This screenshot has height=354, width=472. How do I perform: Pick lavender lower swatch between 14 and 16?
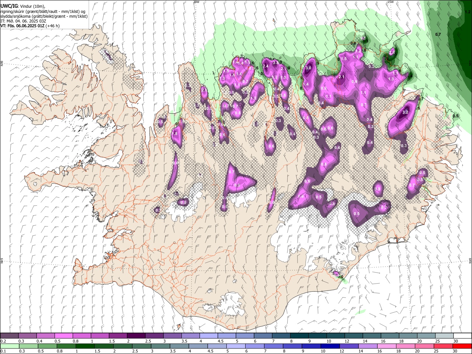tap(368, 346)
